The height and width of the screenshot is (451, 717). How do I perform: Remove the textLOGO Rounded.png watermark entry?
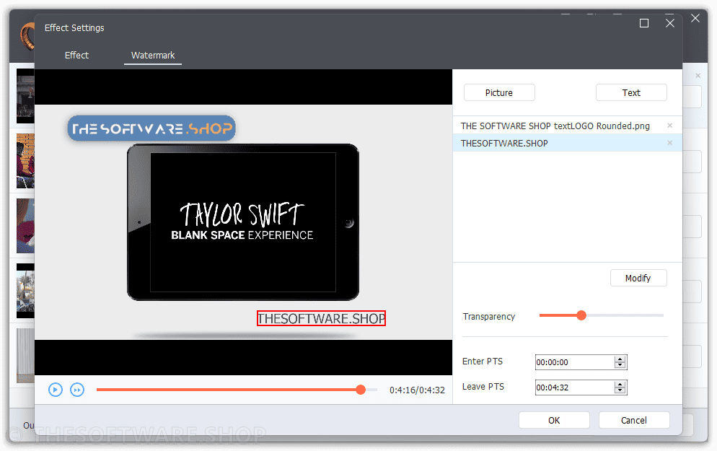pos(670,126)
